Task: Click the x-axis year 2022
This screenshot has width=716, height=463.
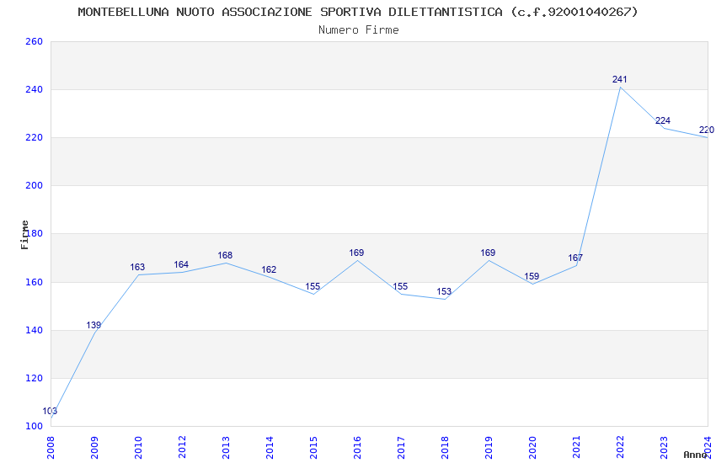Action: 620,448
